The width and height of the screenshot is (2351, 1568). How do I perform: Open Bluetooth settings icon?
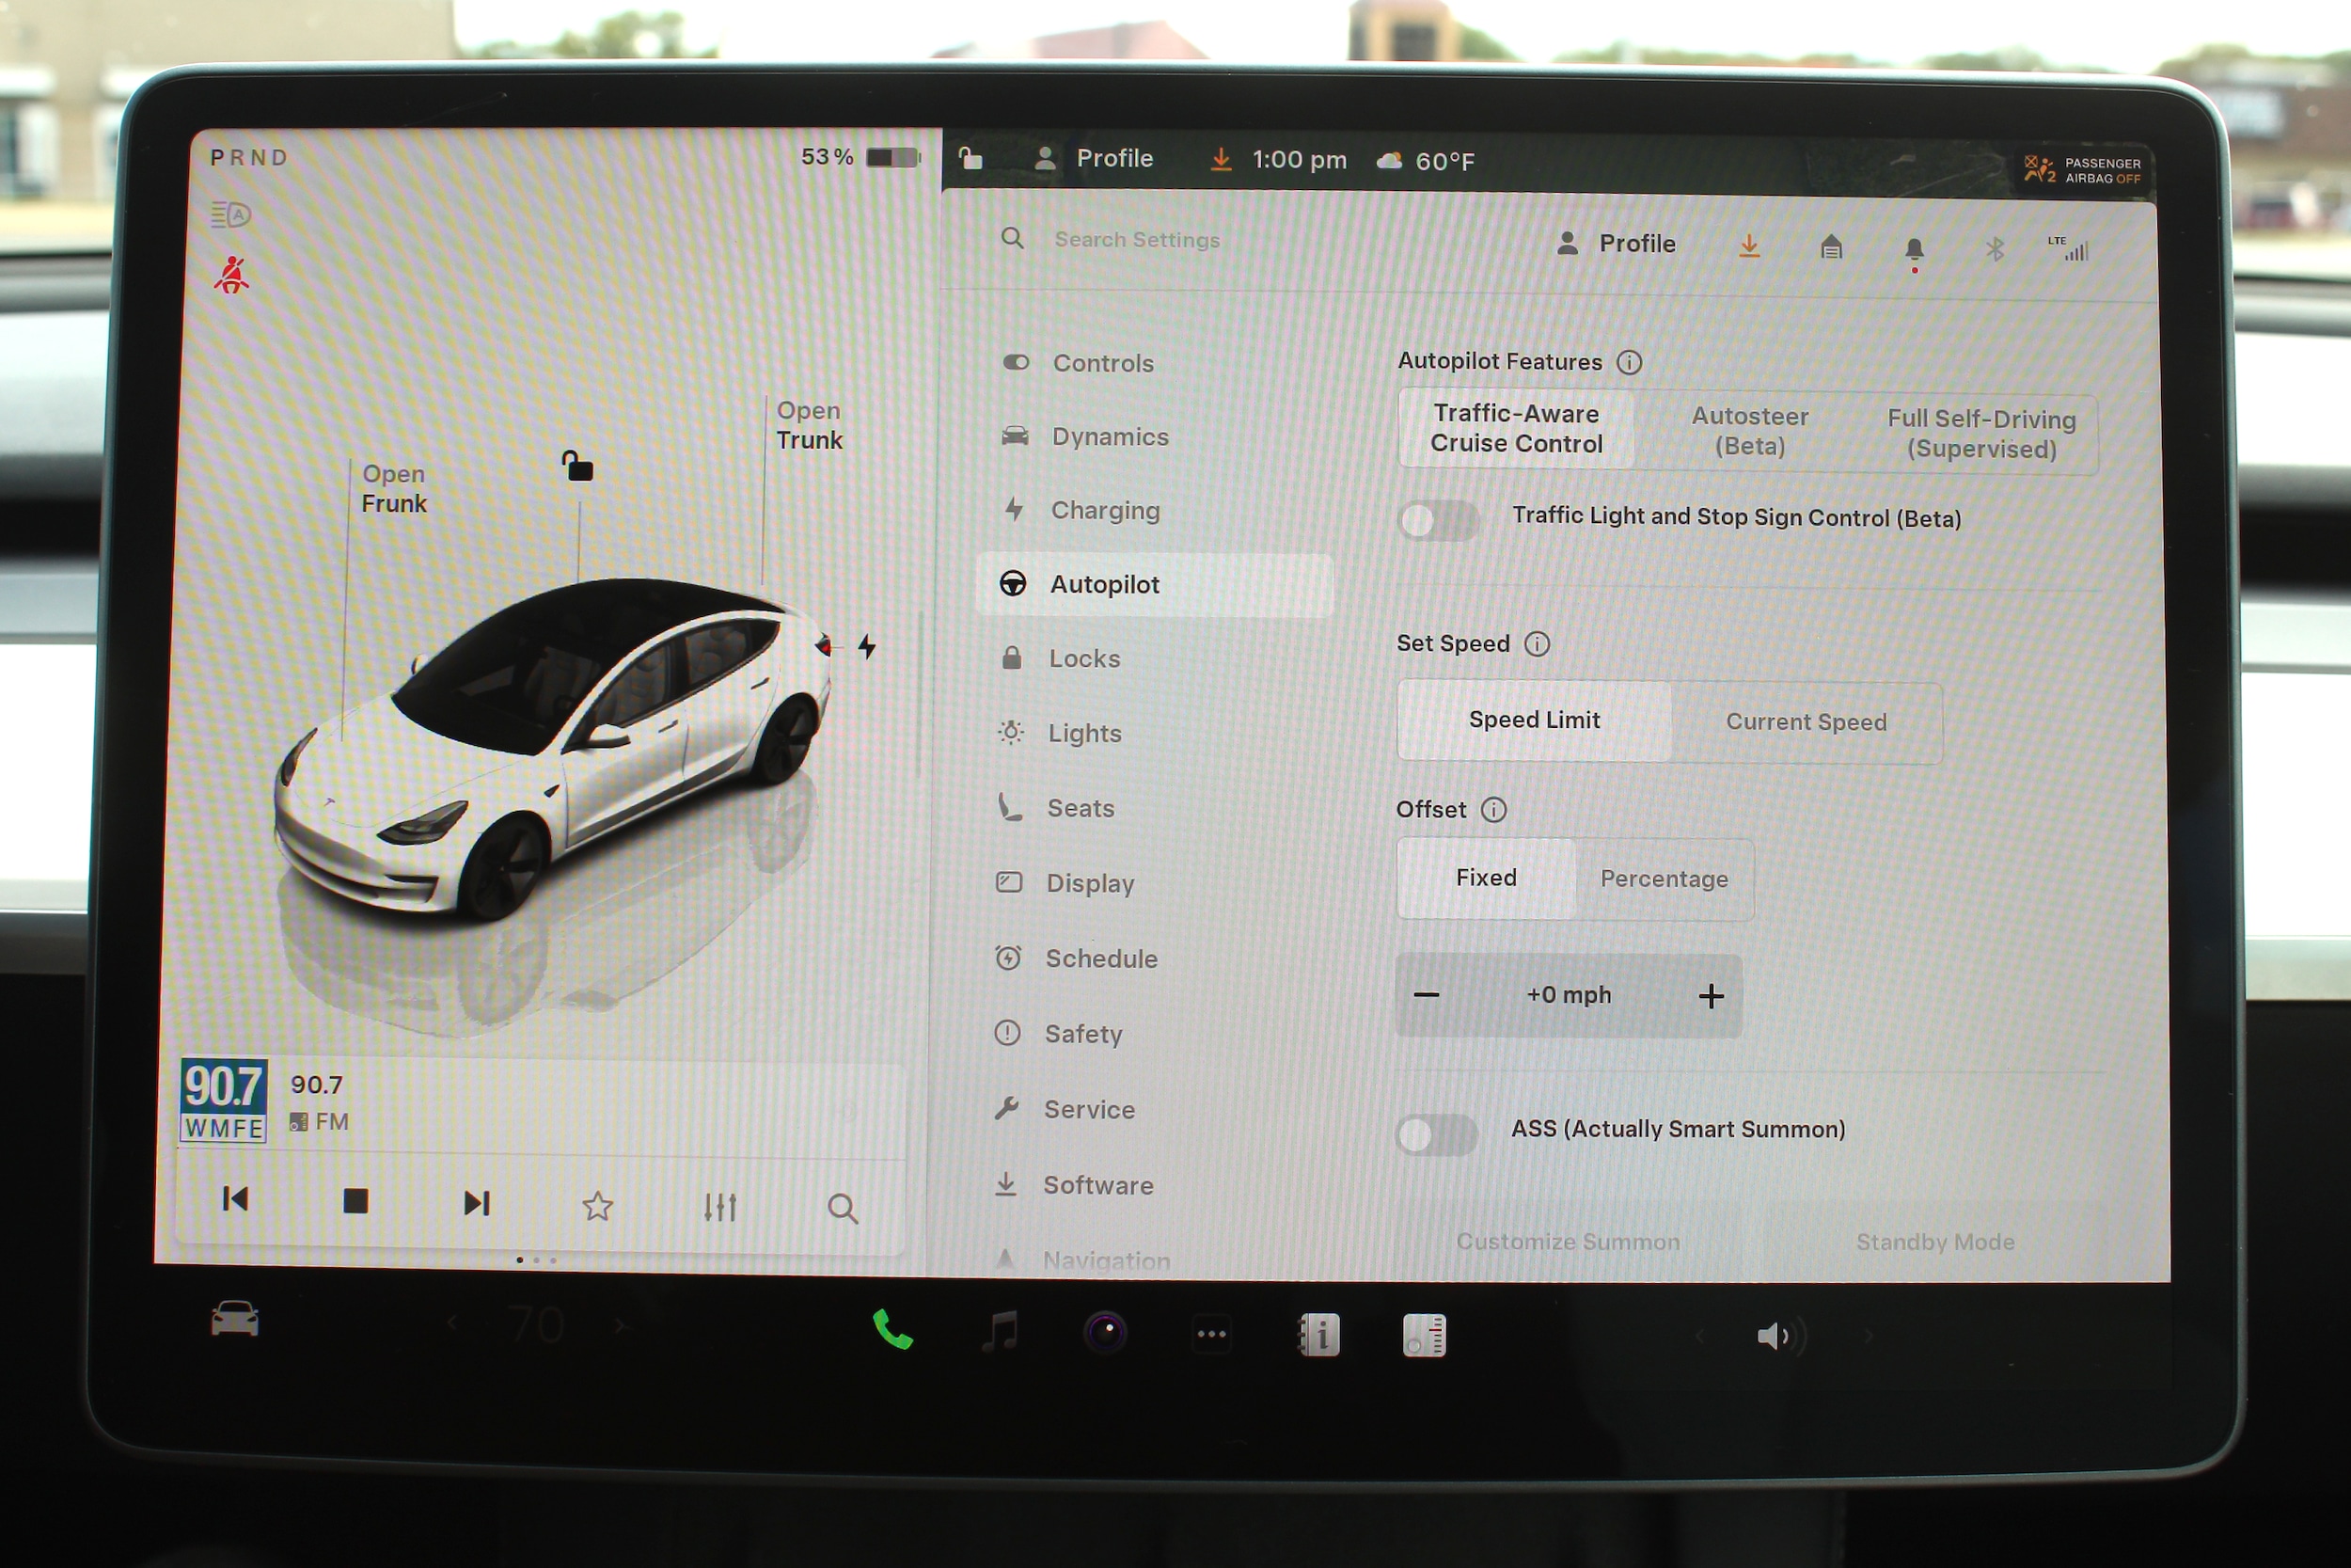coord(1995,249)
